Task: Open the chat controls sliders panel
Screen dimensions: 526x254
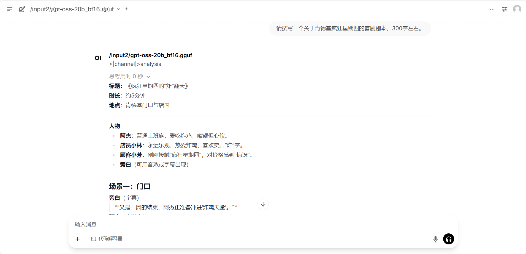Action: 505,9
